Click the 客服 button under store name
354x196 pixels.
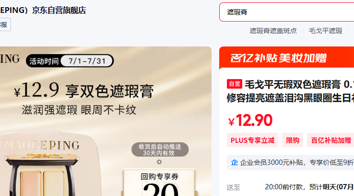click(4, 24)
